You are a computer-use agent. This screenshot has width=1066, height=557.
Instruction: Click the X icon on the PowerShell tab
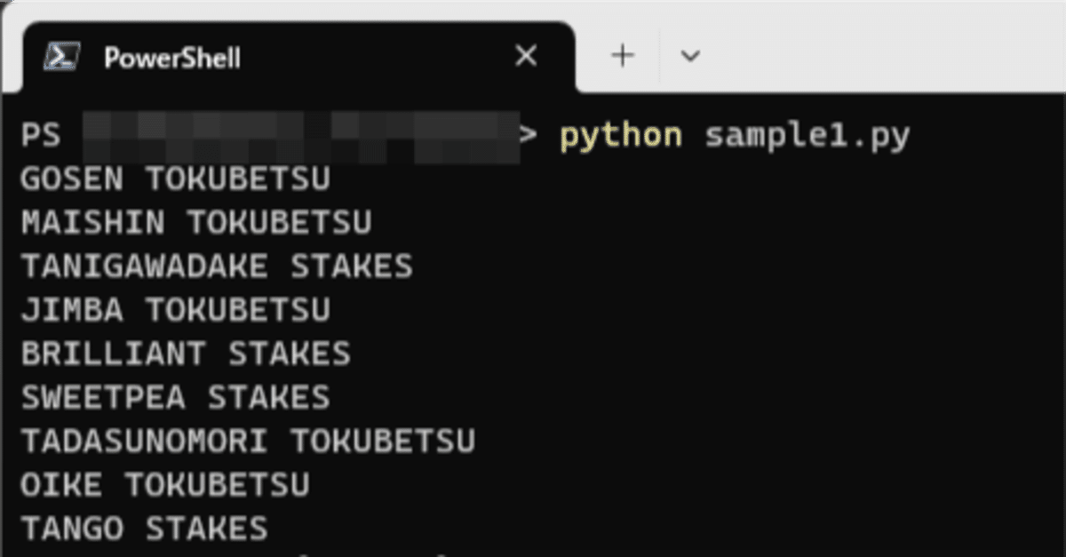pos(525,56)
